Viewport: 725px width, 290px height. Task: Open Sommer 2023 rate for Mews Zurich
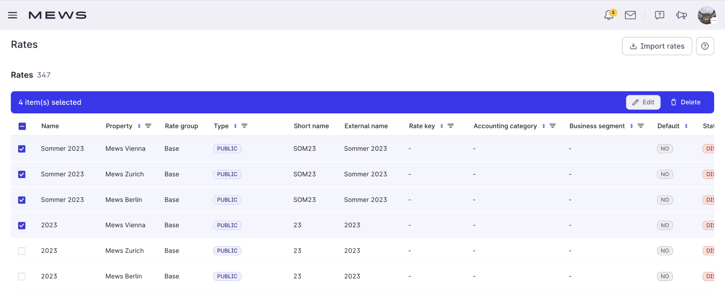coord(63,174)
